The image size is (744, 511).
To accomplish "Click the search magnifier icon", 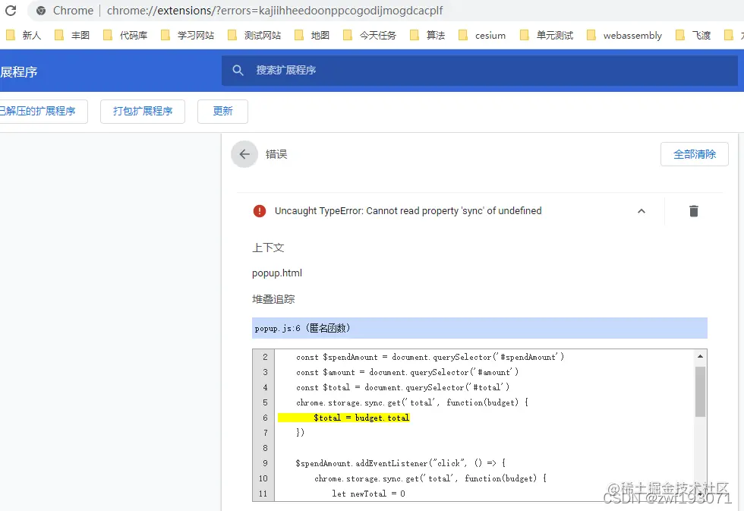I will click(238, 70).
